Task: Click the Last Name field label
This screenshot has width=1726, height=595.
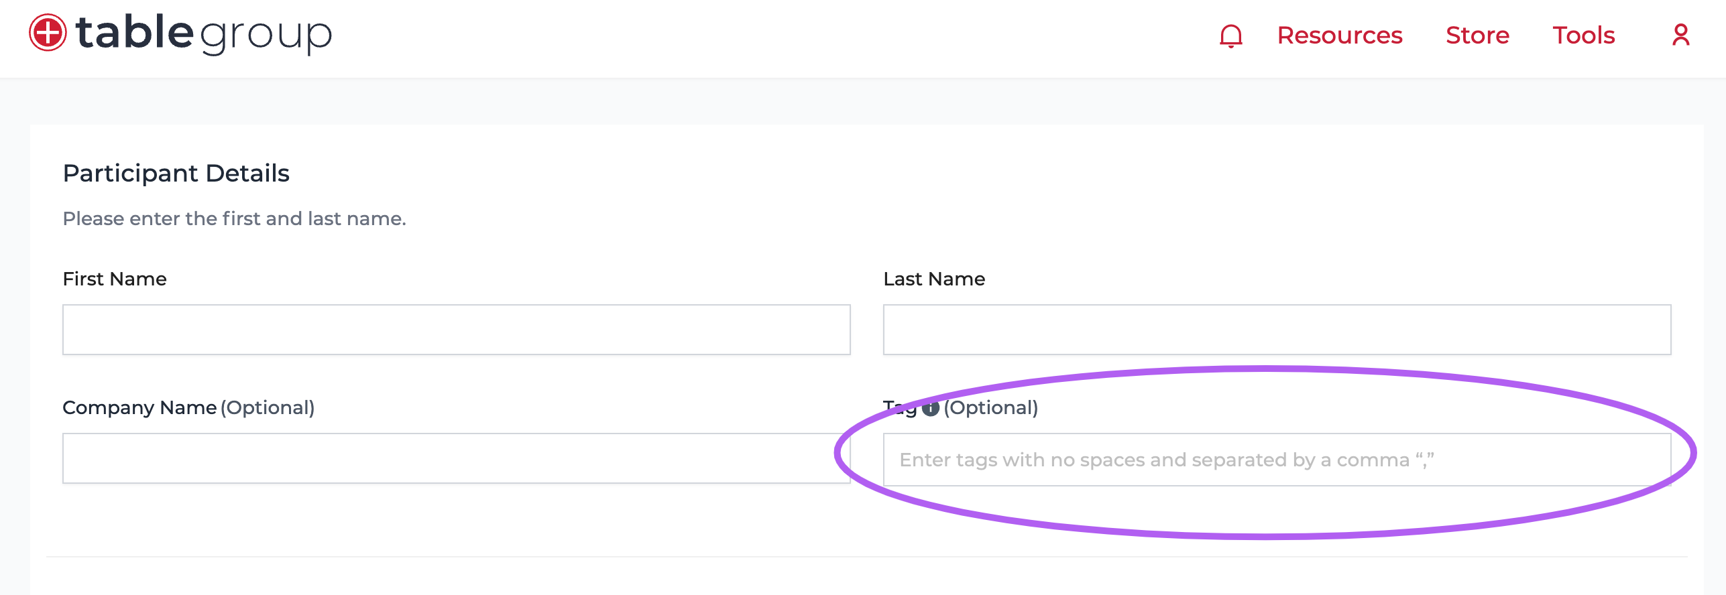Action: pos(934,279)
